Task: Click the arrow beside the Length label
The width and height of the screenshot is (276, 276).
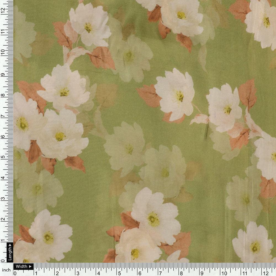Action: pos(10,245)
